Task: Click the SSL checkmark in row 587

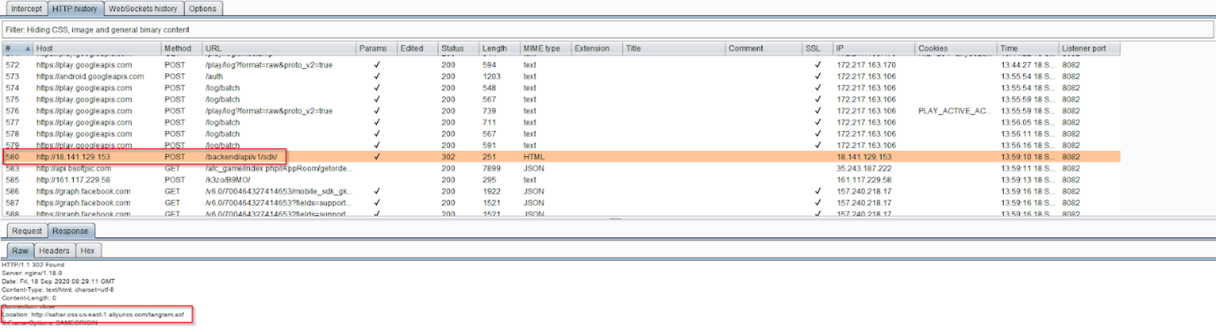Action: tap(818, 203)
